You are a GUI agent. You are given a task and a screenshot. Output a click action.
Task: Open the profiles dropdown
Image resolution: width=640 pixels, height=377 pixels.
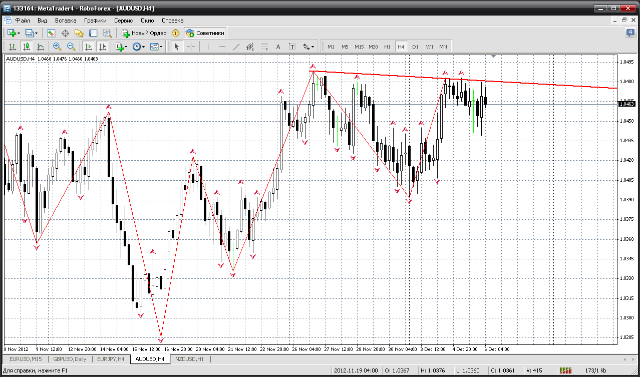pos(32,33)
